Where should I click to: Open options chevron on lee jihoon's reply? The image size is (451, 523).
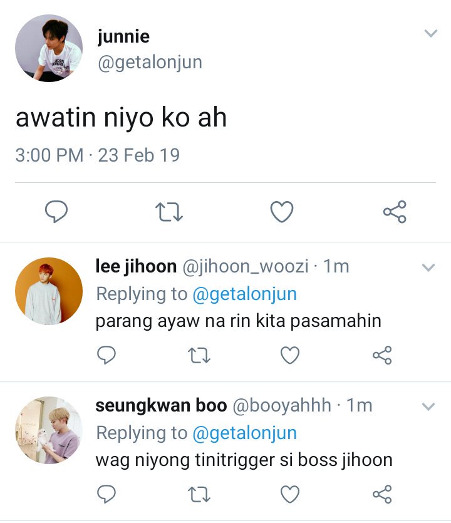(x=428, y=267)
